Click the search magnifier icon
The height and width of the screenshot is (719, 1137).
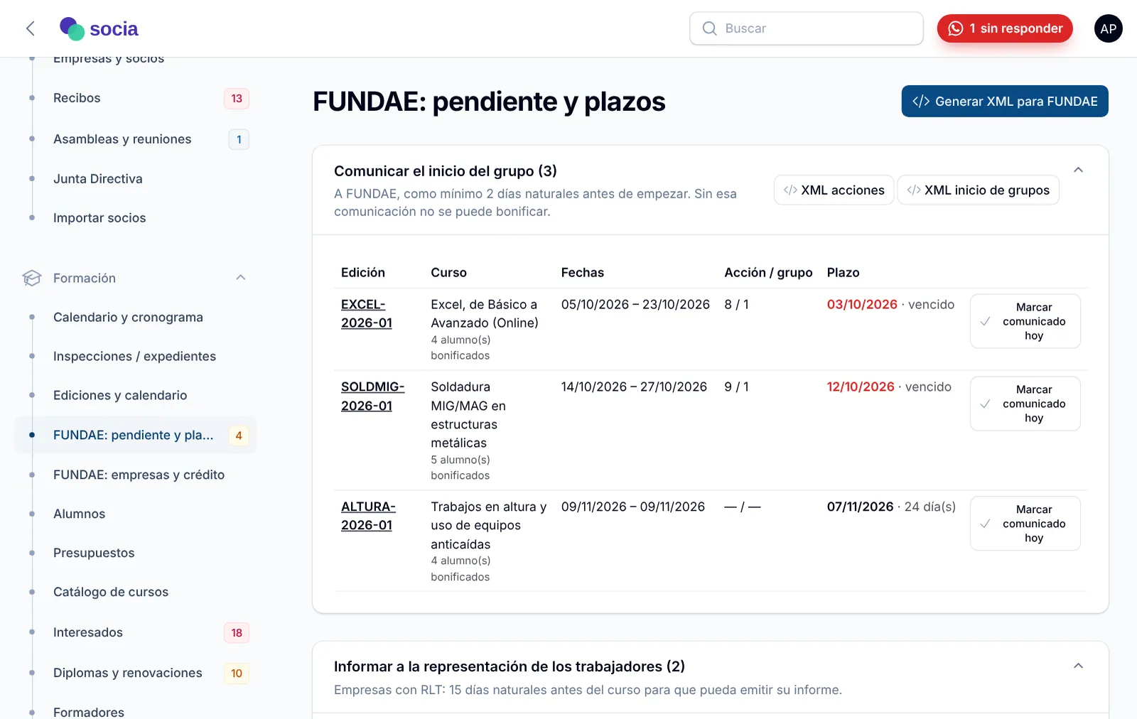pyautogui.click(x=709, y=28)
